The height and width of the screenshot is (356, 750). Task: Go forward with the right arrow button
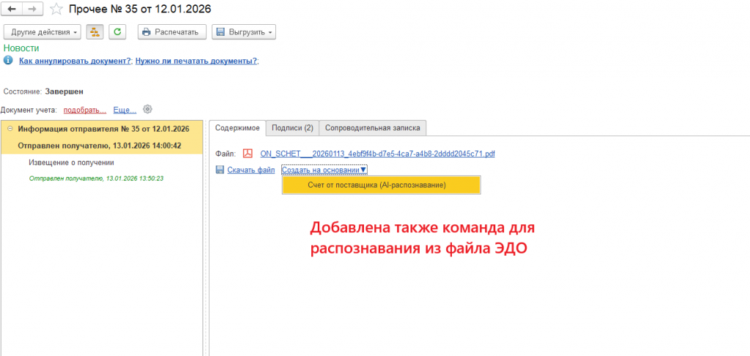pos(33,9)
